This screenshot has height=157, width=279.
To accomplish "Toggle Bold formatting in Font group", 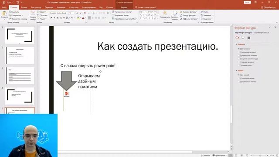I will pos(51,18).
